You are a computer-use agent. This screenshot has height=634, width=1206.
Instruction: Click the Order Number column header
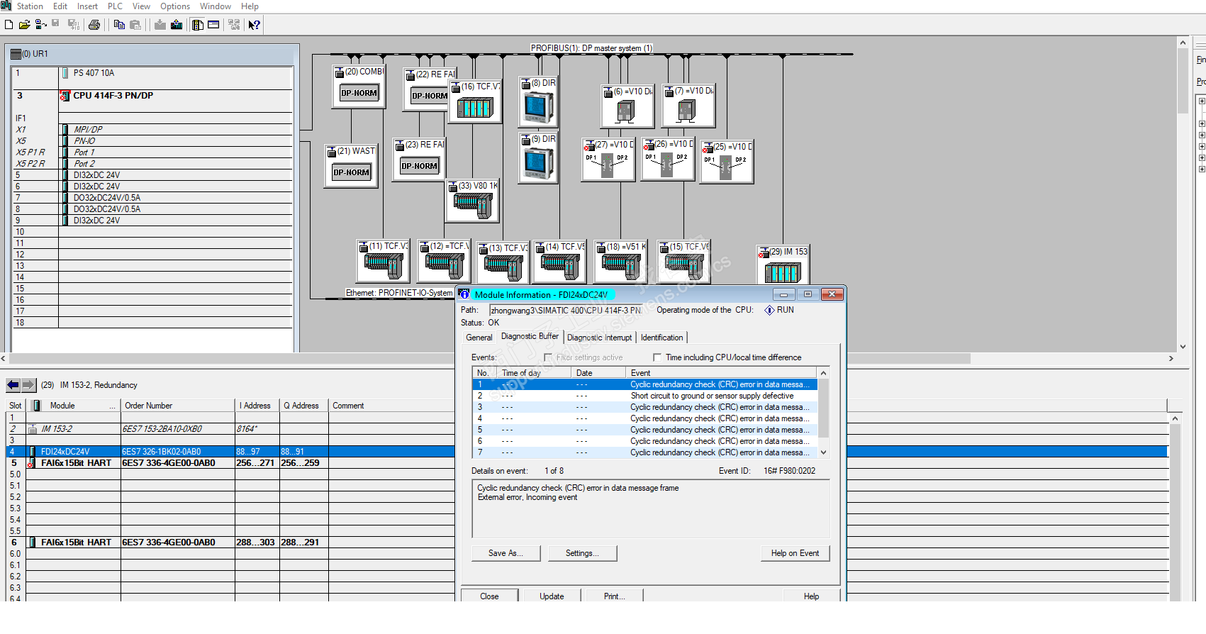177,406
